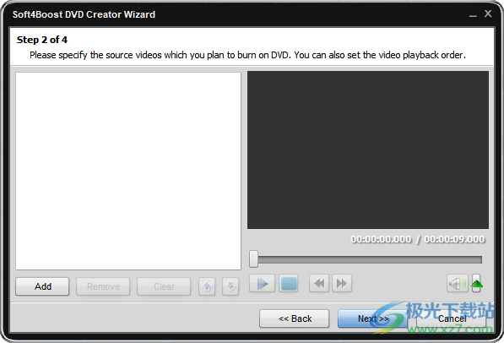Minimize the DVD Creator Wizard window
This screenshot has height=343, width=504.
[x=473, y=14]
